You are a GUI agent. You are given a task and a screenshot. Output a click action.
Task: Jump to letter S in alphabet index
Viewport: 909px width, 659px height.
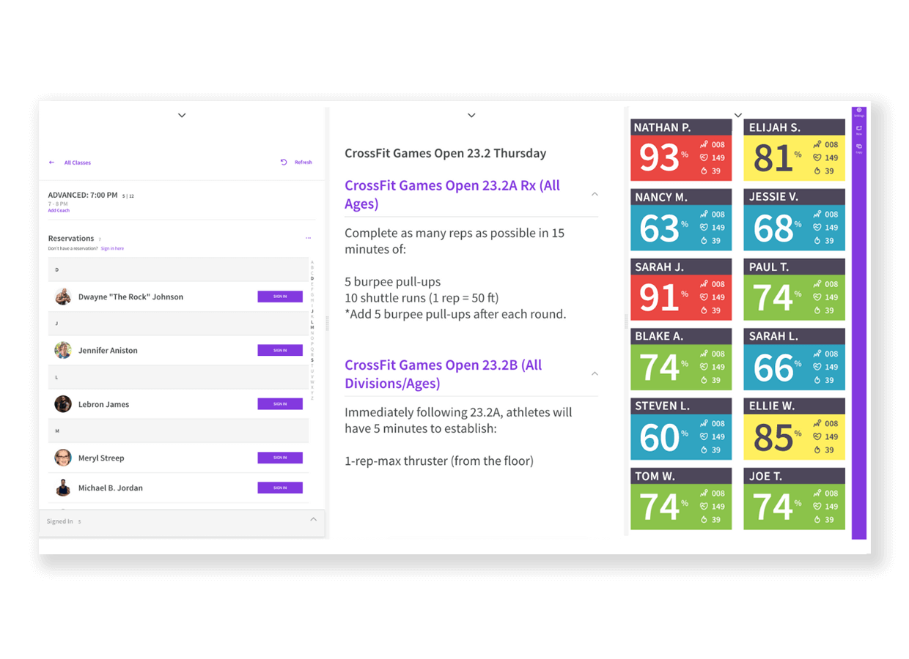pos(312,360)
